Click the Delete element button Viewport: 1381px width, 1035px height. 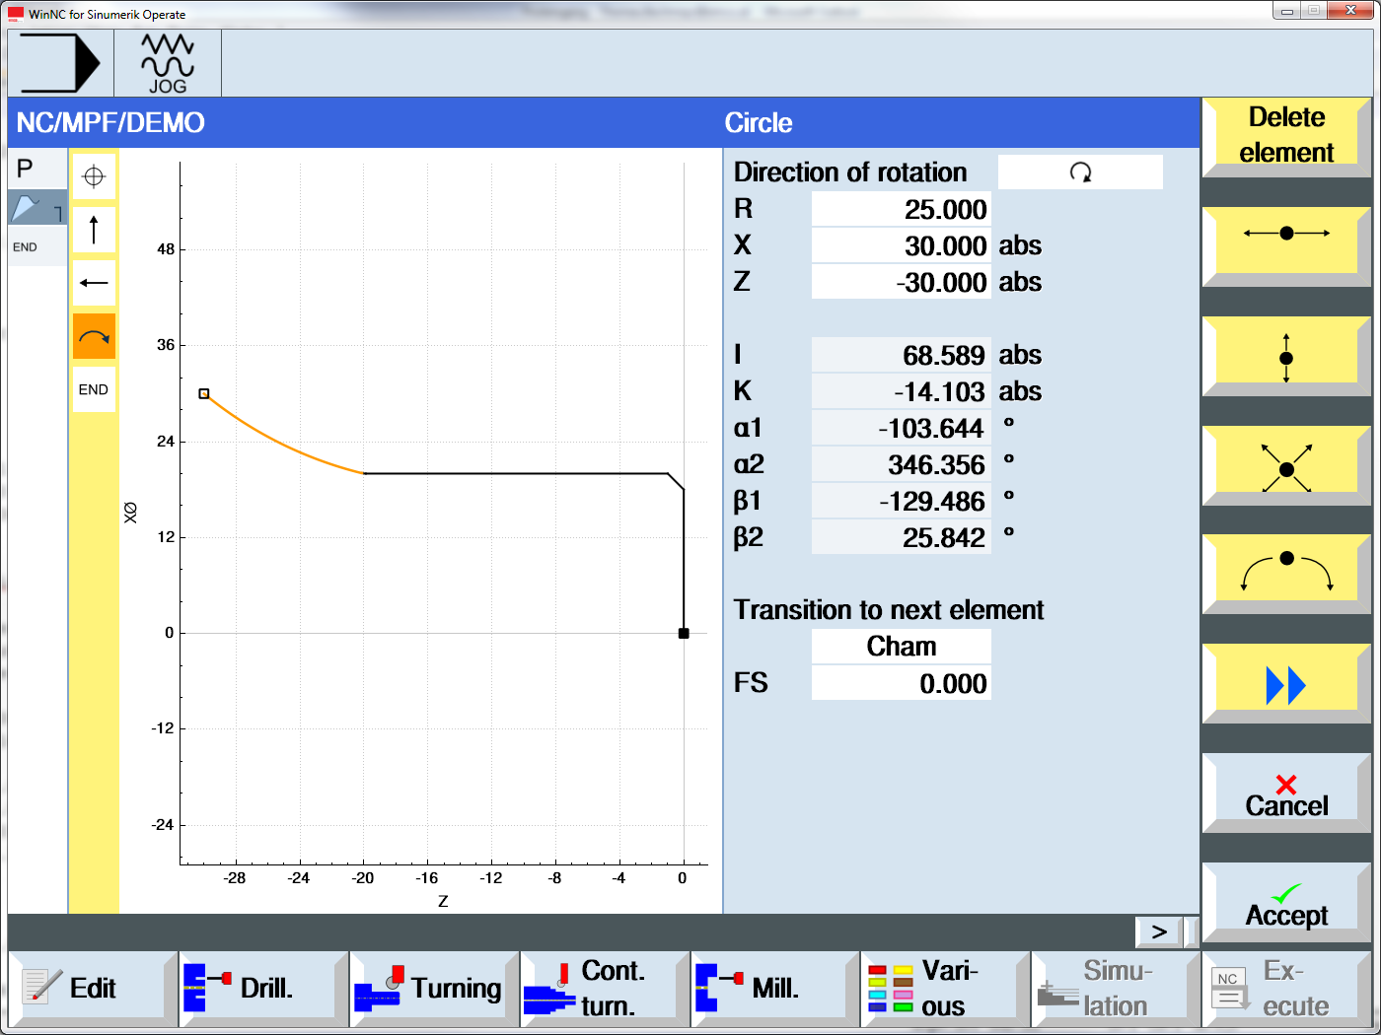pyautogui.click(x=1285, y=135)
